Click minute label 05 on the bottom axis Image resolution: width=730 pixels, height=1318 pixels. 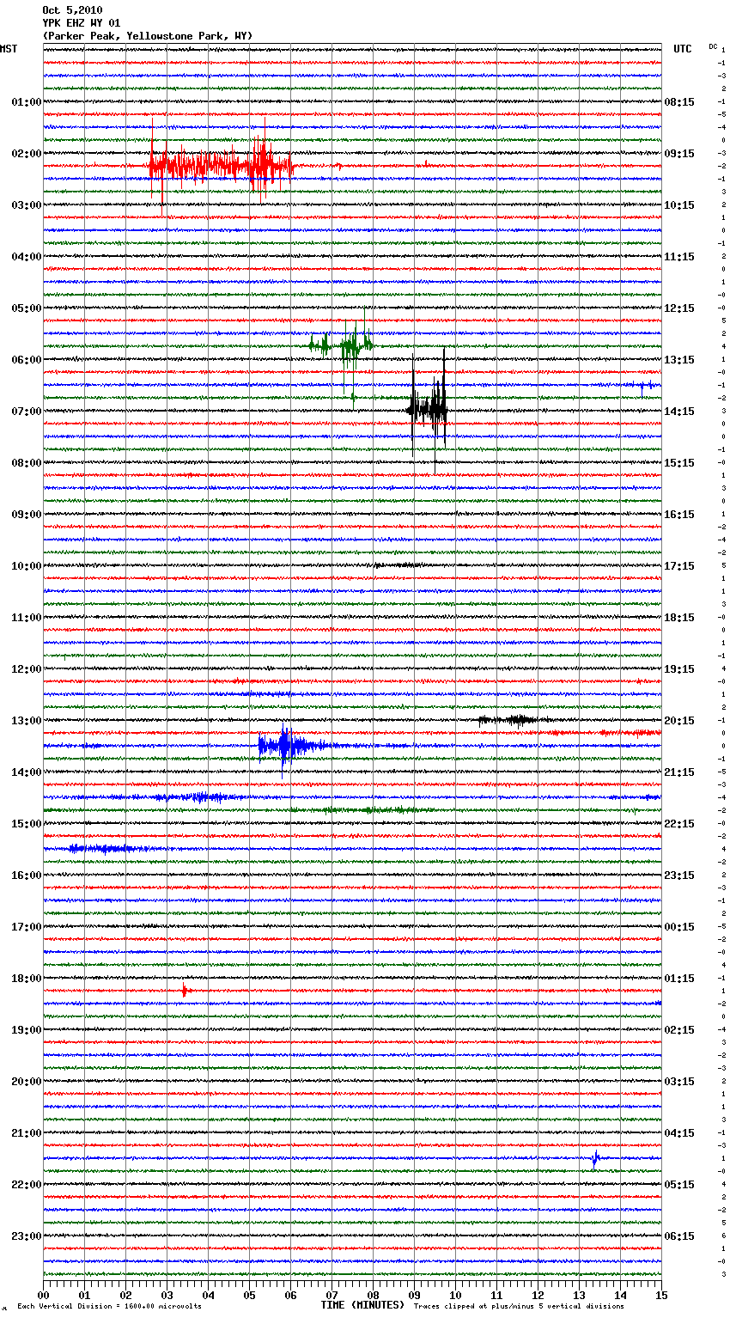point(249,1295)
